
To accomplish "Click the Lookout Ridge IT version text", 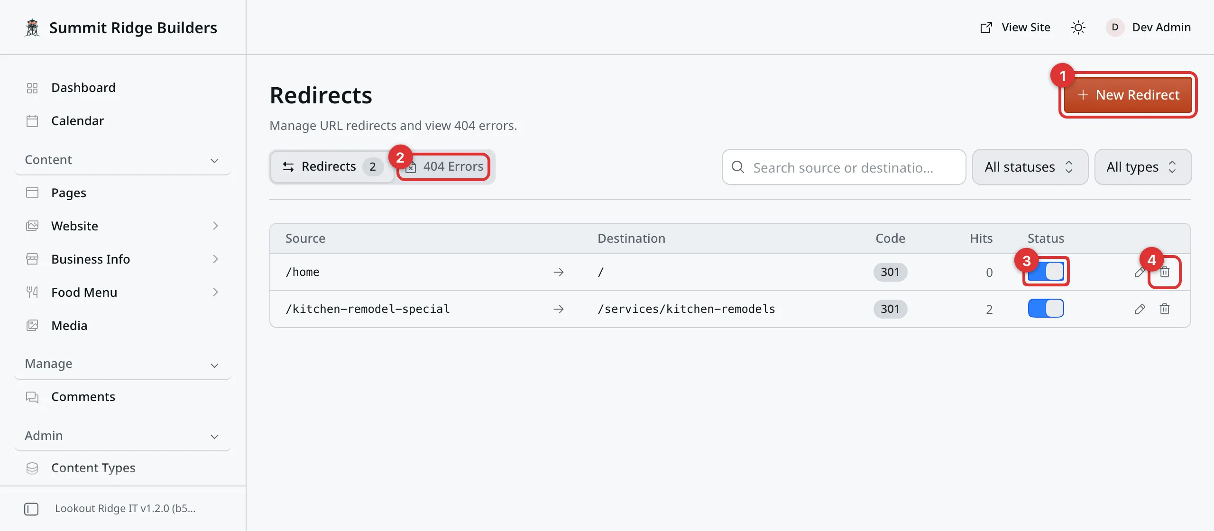I will (125, 509).
